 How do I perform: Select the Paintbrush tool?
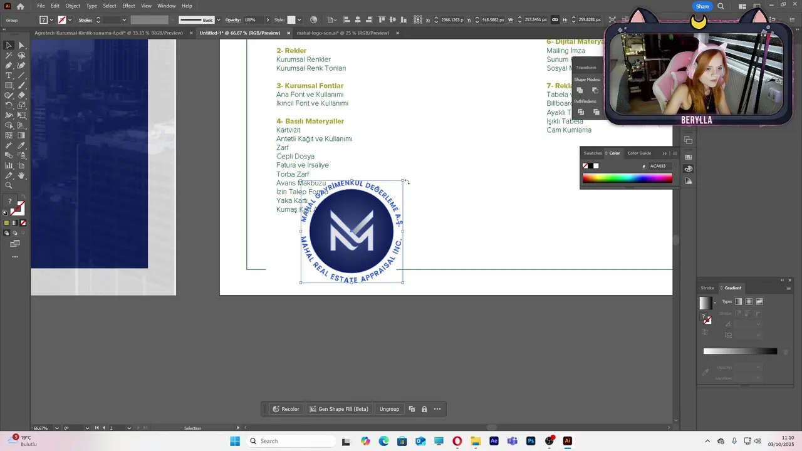(21, 85)
